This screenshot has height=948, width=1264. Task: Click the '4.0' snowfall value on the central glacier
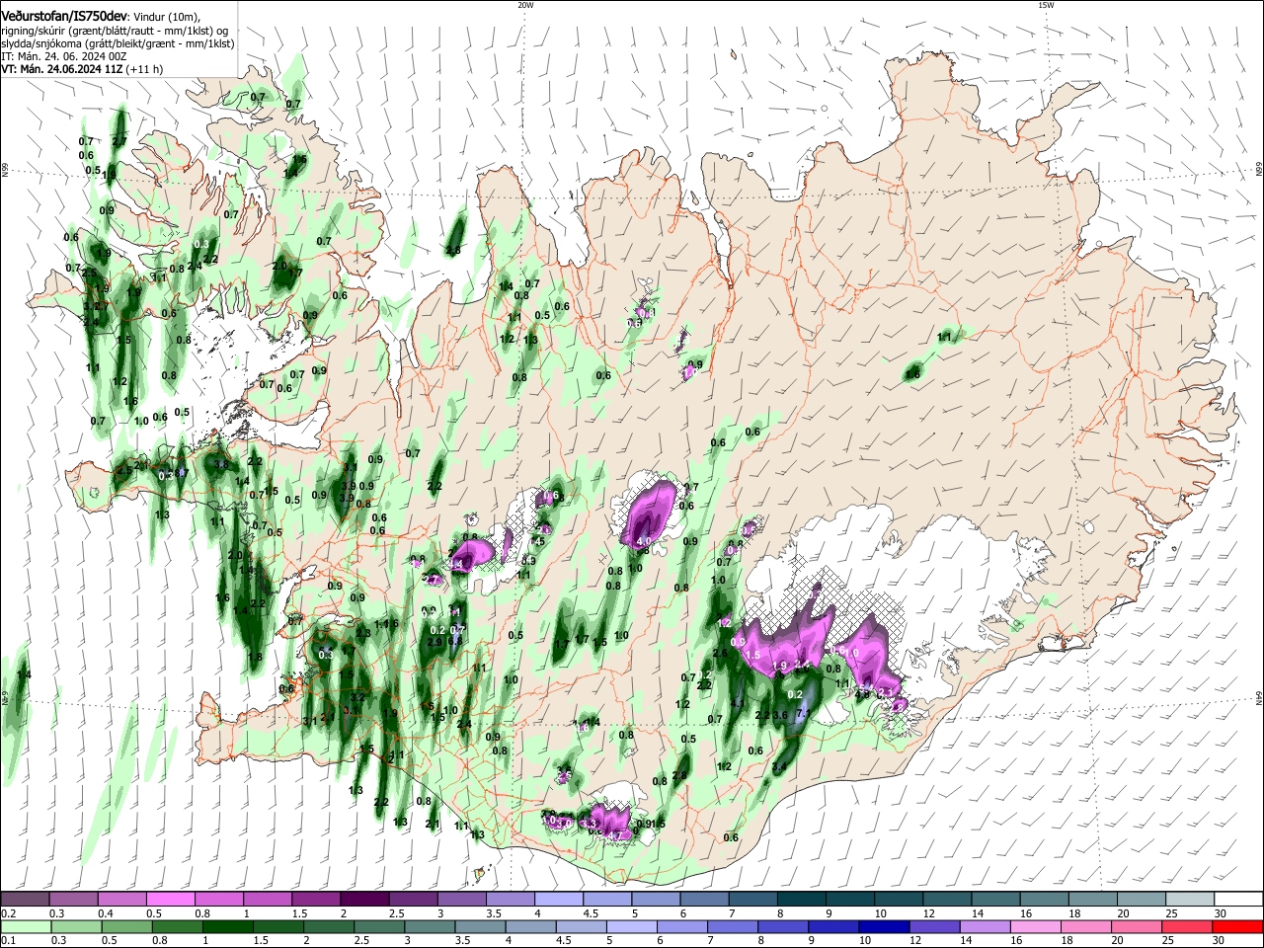[x=643, y=541]
